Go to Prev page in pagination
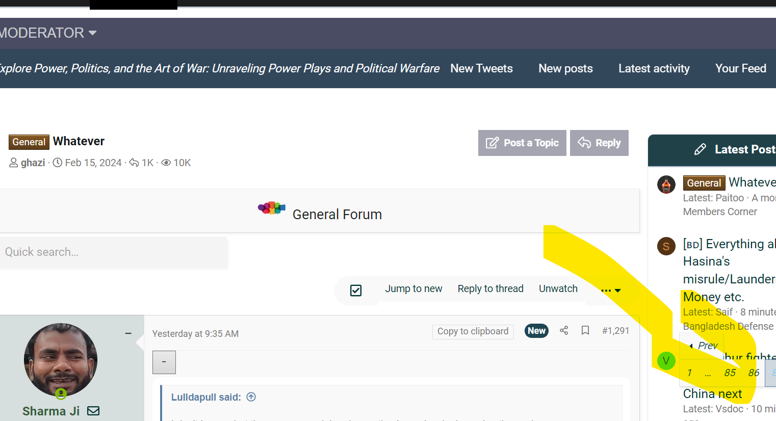The image size is (776, 421). tap(704, 346)
